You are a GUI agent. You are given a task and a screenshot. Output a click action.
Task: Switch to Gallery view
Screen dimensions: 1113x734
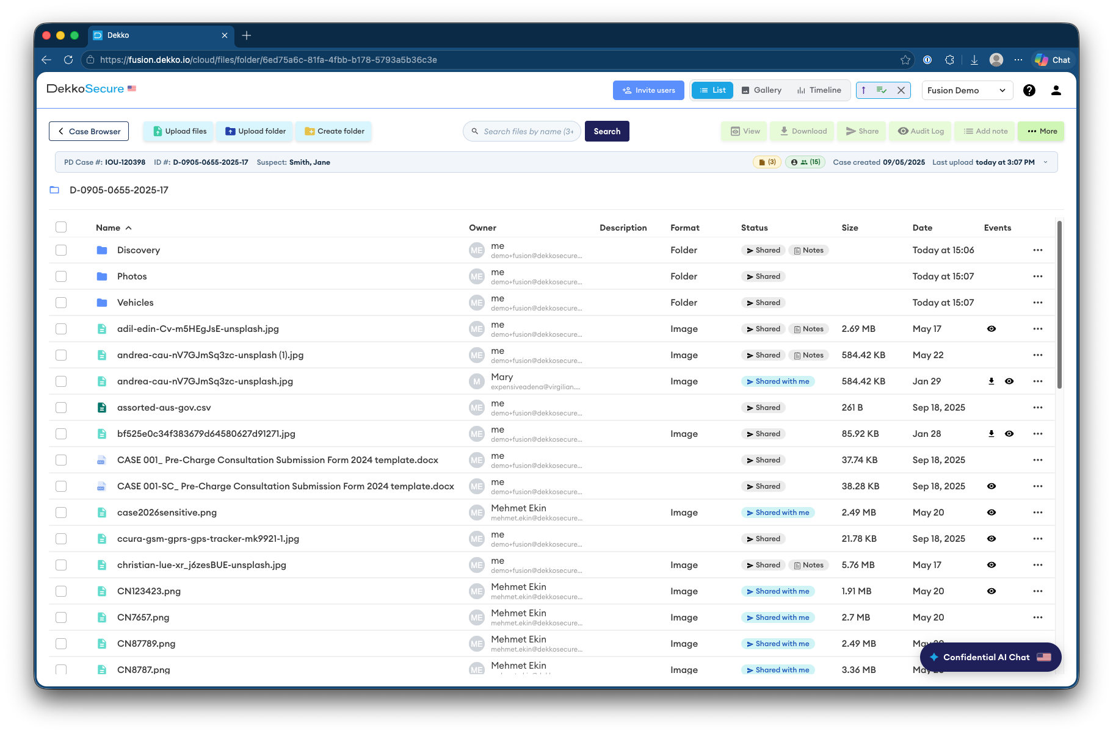(761, 90)
